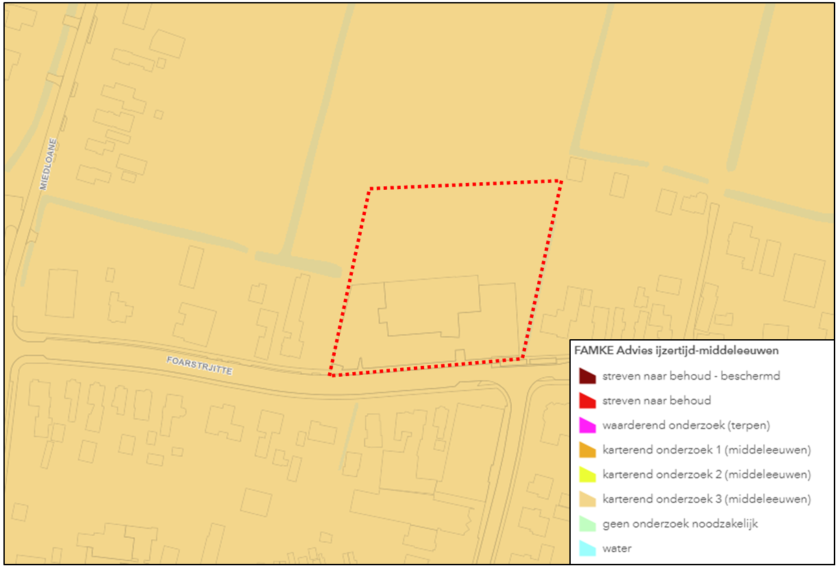Click the light green 'geen onderzoek noodzakelijk' swatch
Screen dimensions: 840x568
point(588,524)
